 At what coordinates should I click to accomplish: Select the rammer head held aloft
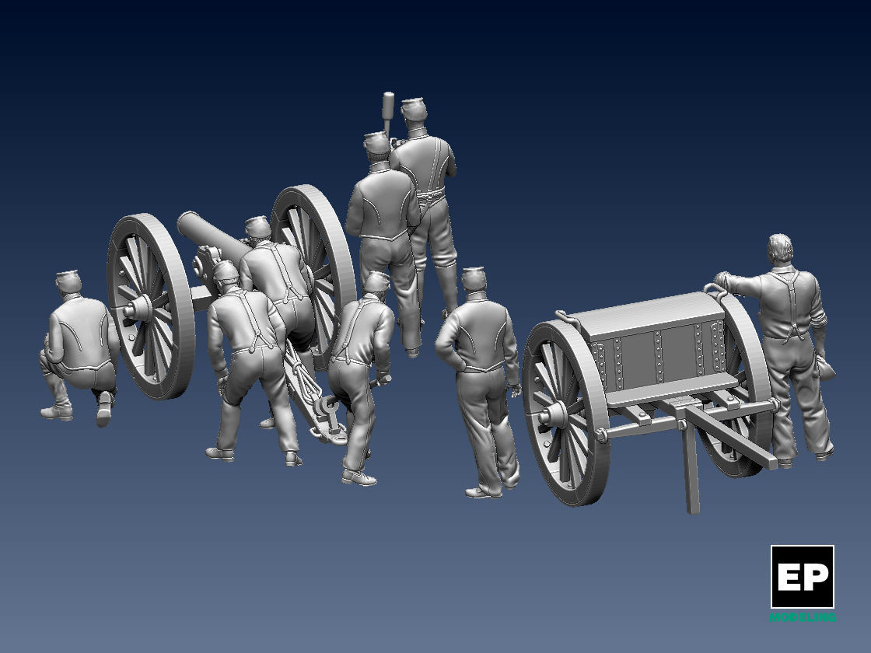tap(388, 106)
